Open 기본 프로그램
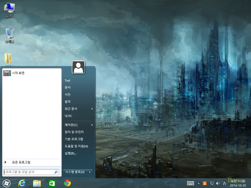 74,139
